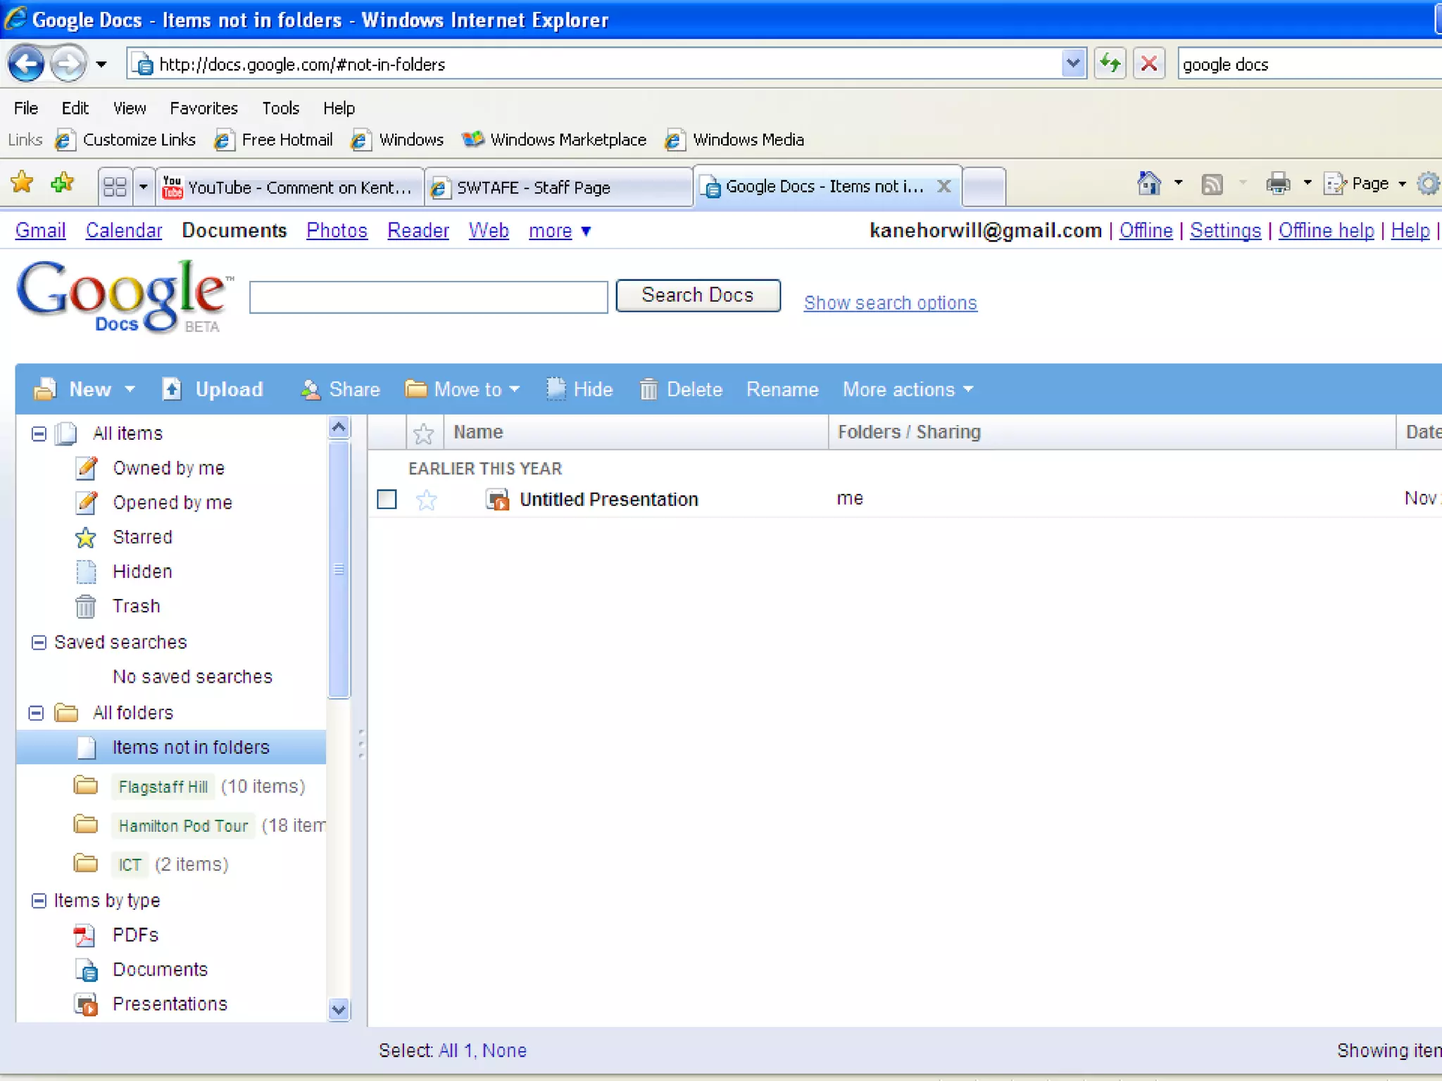
Task: Open the tab list dropdown arrow
Action: [x=144, y=187]
